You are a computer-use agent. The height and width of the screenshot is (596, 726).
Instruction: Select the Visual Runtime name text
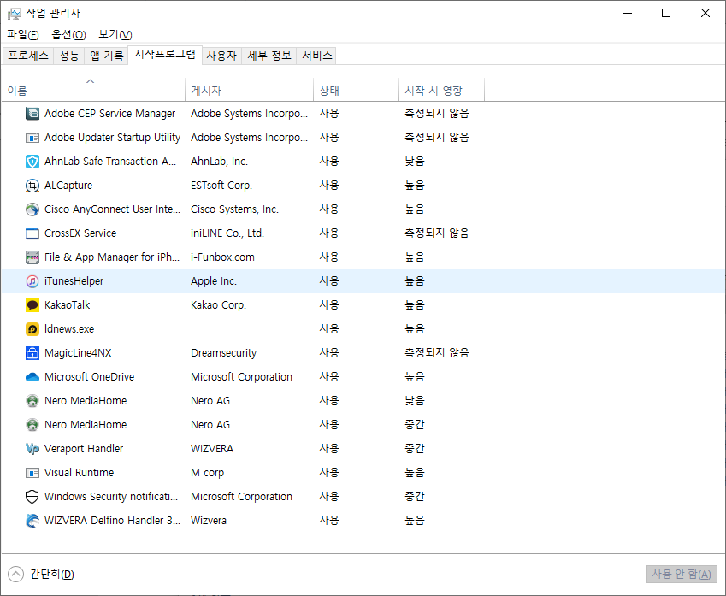(x=79, y=473)
